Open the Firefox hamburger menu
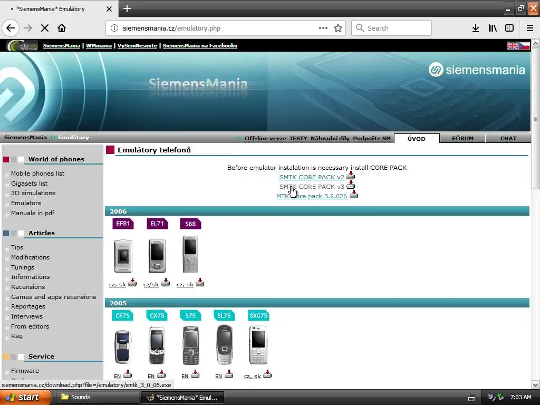 tap(530, 28)
